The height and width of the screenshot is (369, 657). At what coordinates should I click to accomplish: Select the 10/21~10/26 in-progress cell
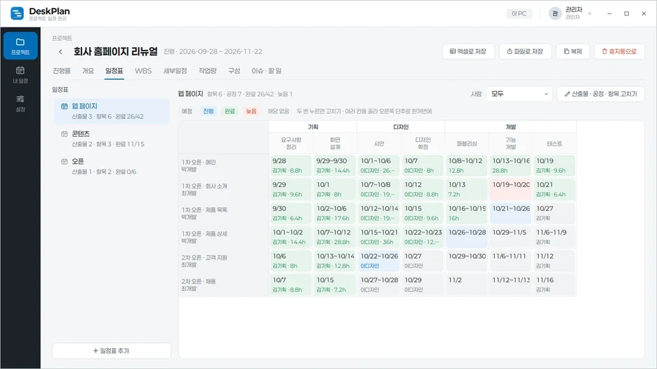click(511, 213)
